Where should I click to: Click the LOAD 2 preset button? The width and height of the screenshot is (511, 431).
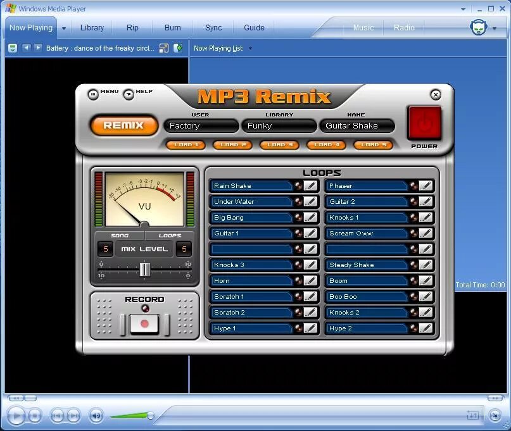click(x=232, y=145)
